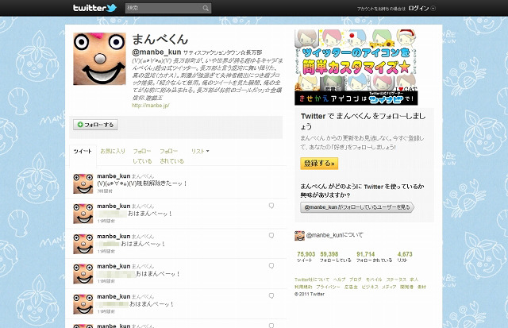Screen dimensions: 508x328
Task: Open the 素材 footer link
Action: 421,287
